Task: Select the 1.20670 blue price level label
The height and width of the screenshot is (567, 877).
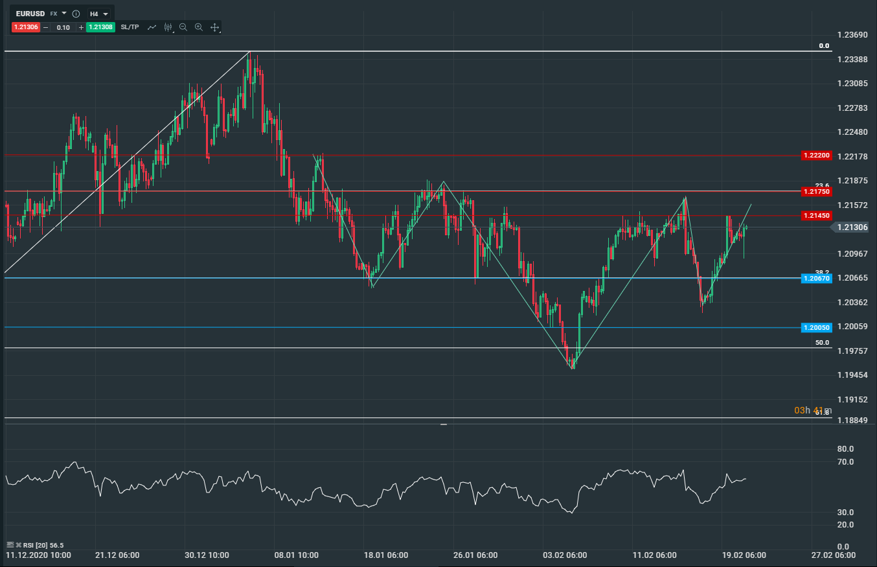Action: pyautogui.click(x=816, y=278)
